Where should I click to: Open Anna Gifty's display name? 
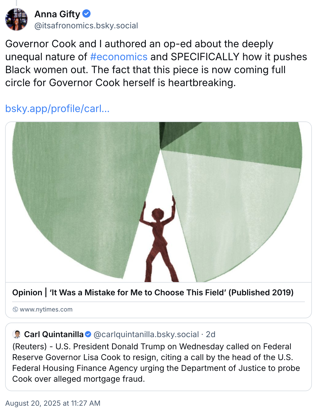[x=57, y=14]
